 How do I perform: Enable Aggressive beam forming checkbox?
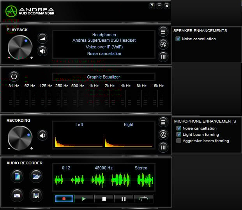click(x=178, y=141)
